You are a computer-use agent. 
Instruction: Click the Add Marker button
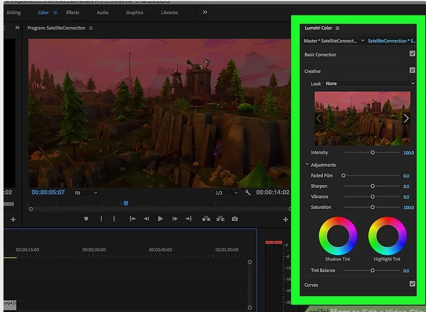(86, 219)
